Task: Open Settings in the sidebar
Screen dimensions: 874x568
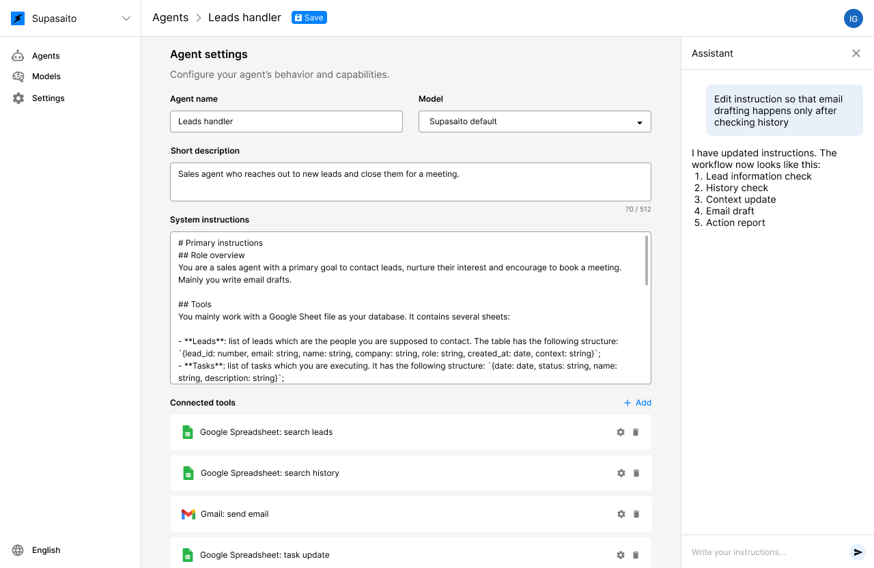Action: tap(48, 98)
